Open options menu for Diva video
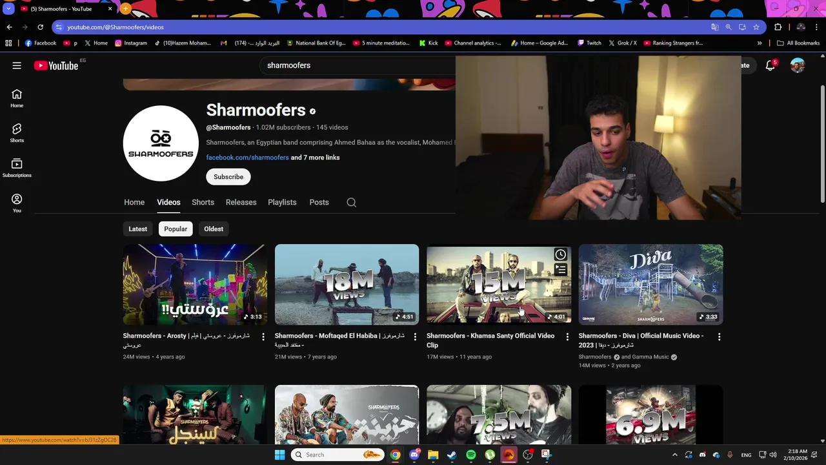The width and height of the screenshot is (826, 465). (x=719, y=336)
